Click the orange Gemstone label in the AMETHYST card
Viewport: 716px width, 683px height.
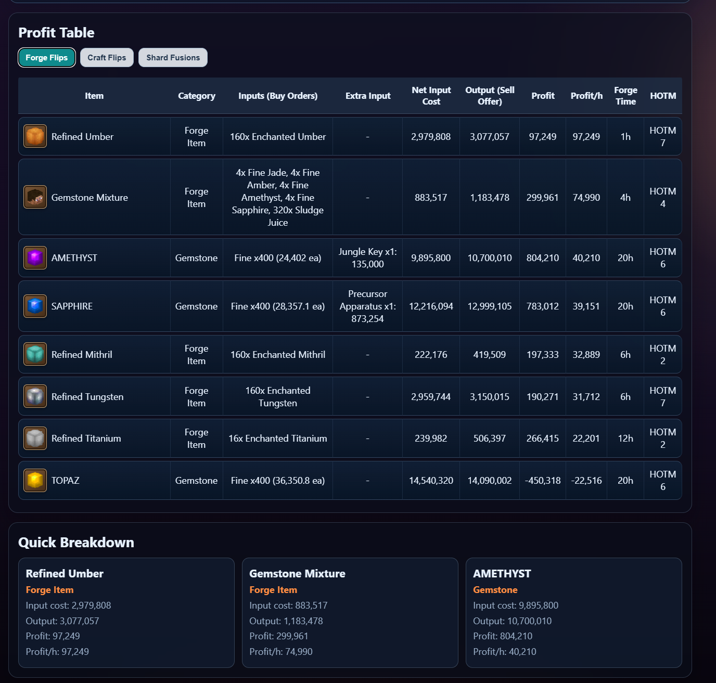[x=495, y=589]
